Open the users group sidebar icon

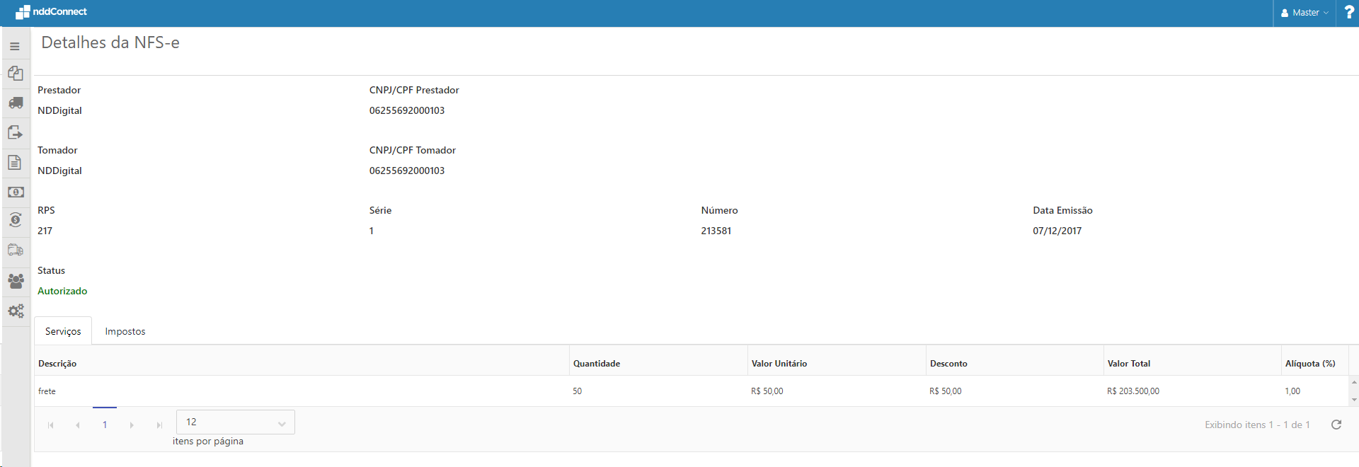16,281
